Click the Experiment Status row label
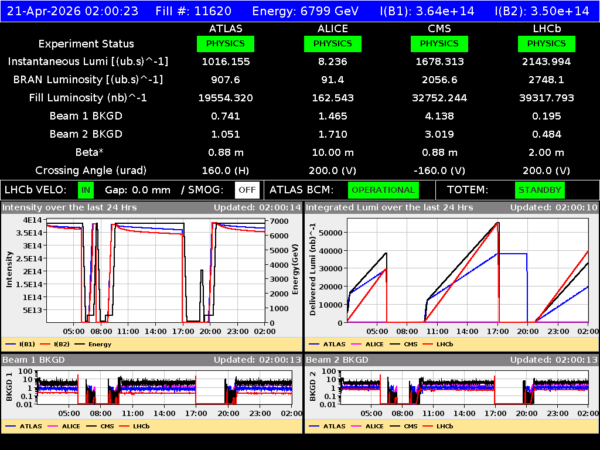Viewport: 600px width, 450px height. [86, 43]
